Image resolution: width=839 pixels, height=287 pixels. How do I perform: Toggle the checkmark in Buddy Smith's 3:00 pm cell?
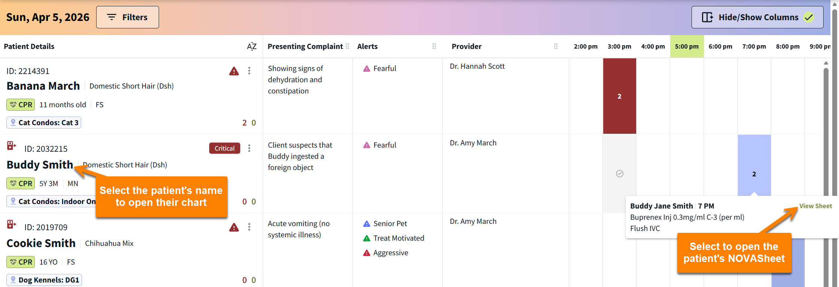click(x=619, y=173)
